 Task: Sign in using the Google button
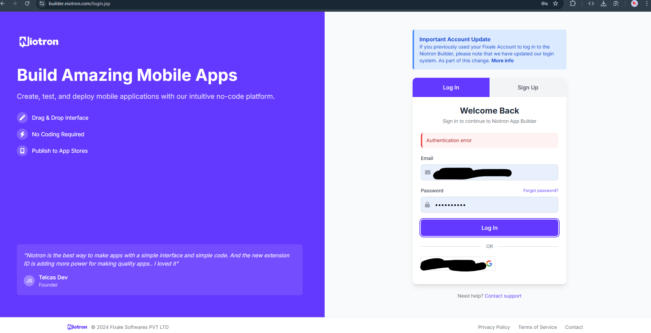(458, 264)
